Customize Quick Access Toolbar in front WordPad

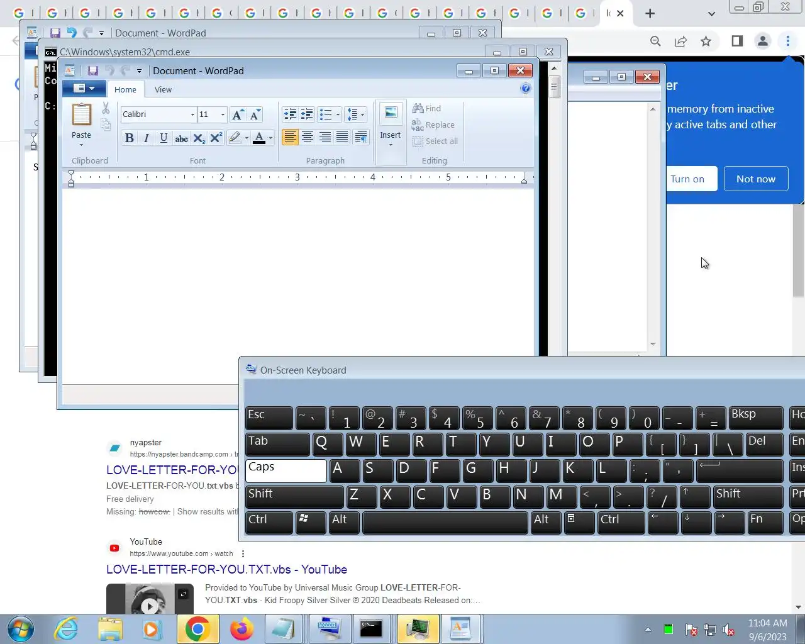pyautogui.click(x=139, y=71)
